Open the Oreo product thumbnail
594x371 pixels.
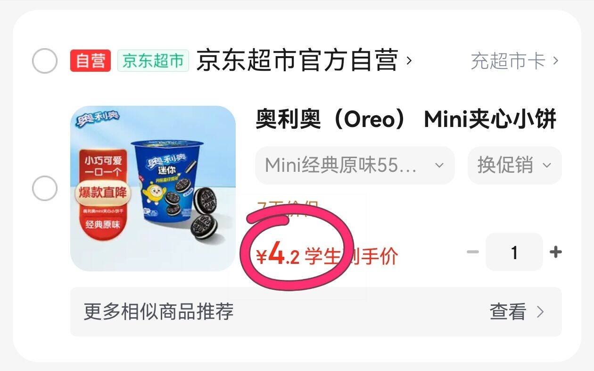tap(153, 188)
